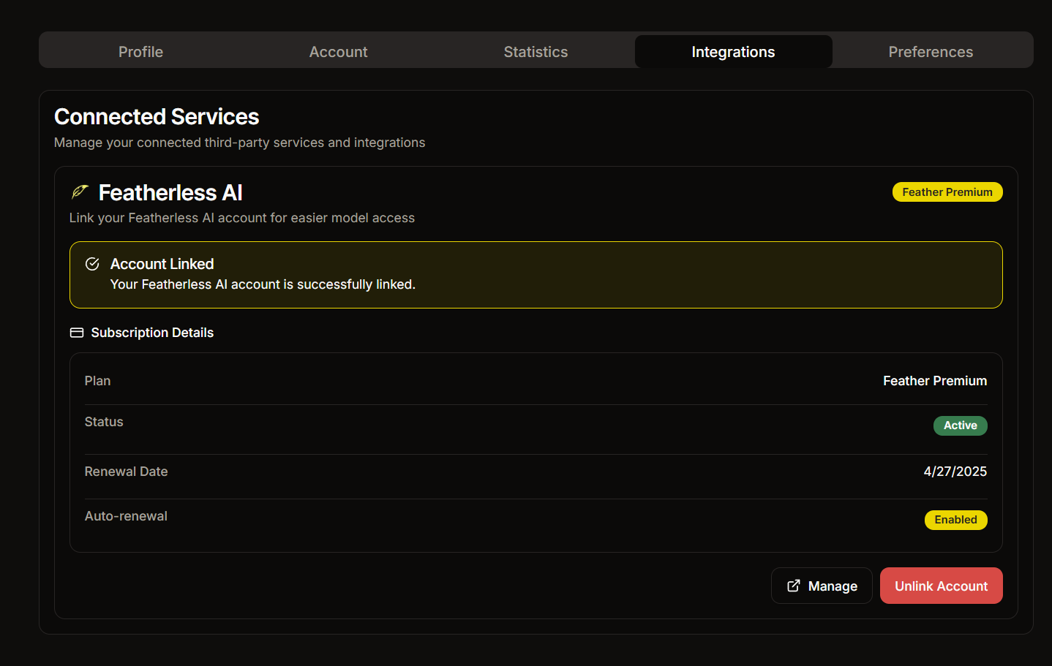Image resolution: width=1052 pixels, height=666 pixels.
Task: Click the Account Linked checkmark icon
Action: [x=92, y=264]
